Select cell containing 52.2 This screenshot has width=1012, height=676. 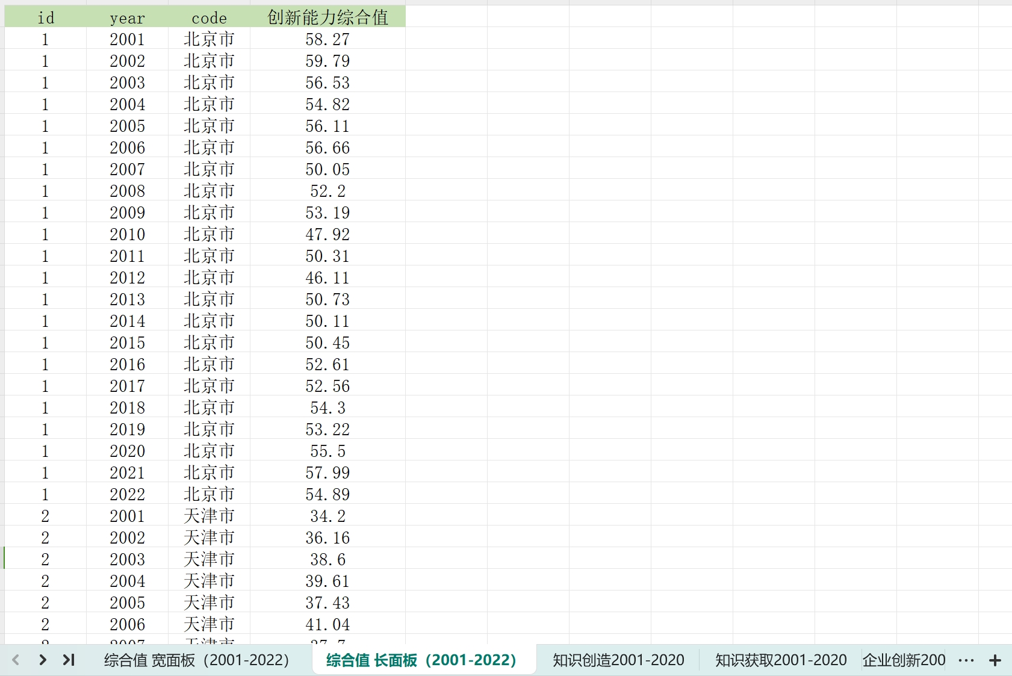[328, 191]
